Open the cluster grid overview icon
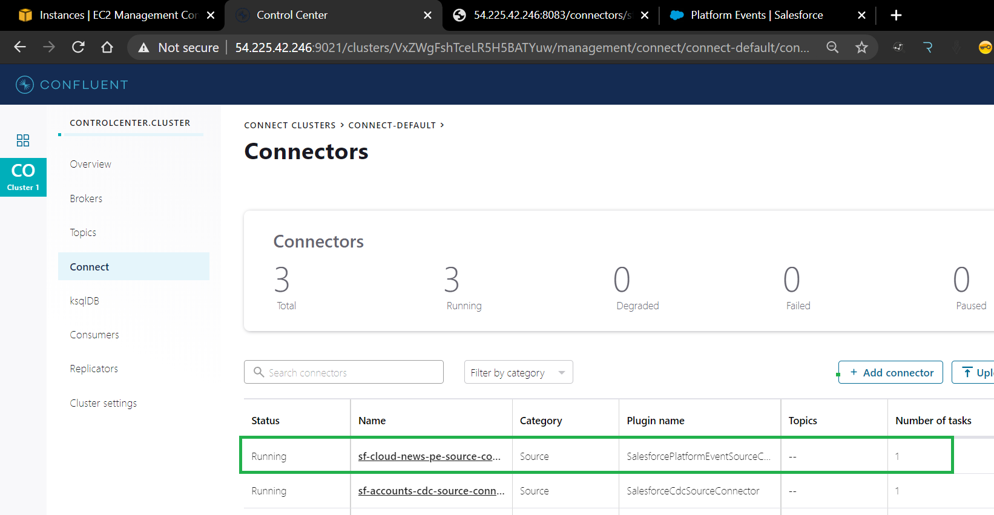994x515 pixels. click(x=23, y=140)
